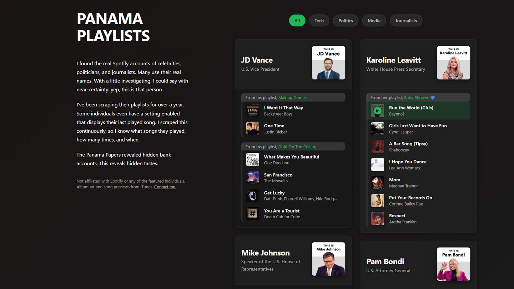Open the Contact me link
This screenshot has height=289, width=514.
[x=165, y=187]
